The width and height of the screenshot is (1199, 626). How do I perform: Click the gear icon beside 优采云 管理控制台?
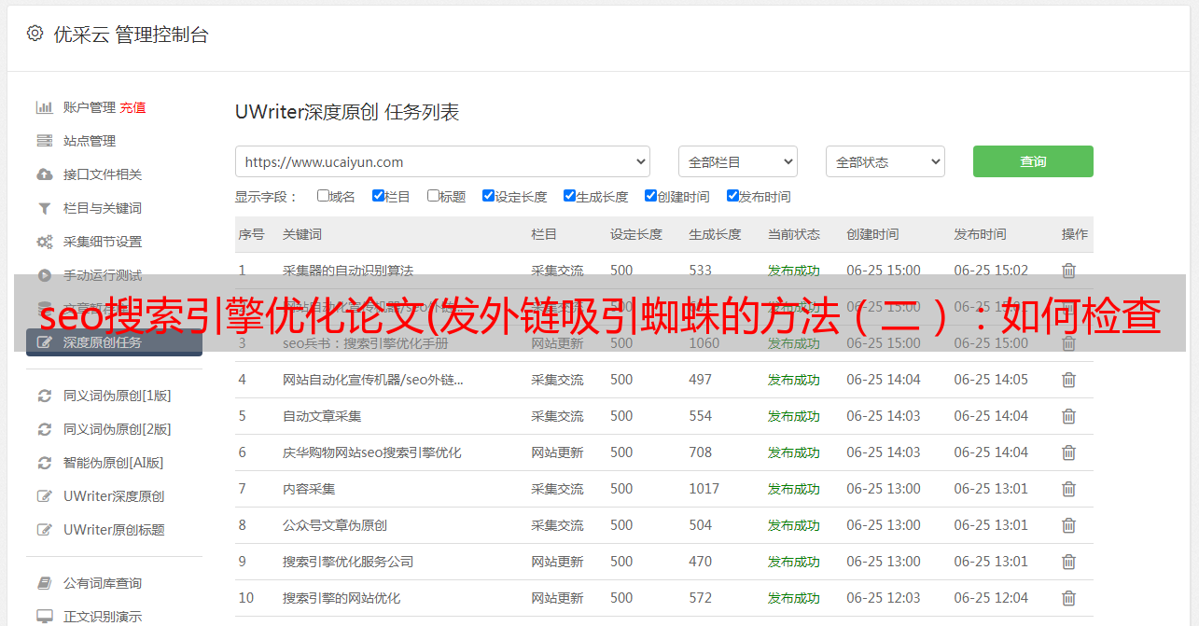tap(35, 34)
